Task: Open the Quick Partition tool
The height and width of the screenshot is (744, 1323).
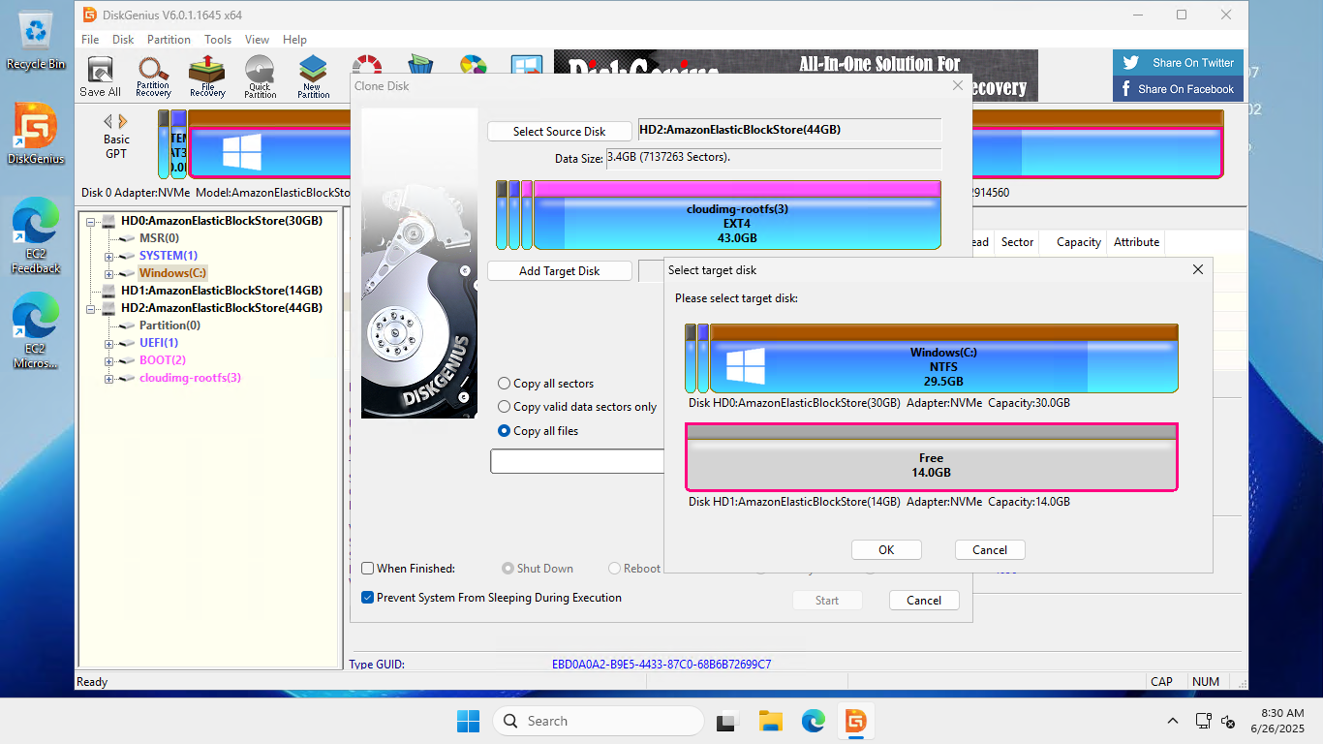Action: pyautogui.click(x=260, y=77)
